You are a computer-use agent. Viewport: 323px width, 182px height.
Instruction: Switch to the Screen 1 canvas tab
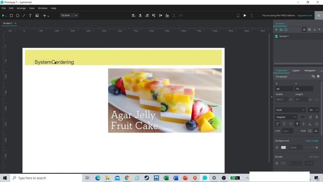click(8, 23)
